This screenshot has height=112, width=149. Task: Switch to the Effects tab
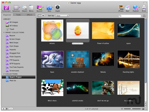[x=30, y=15]
